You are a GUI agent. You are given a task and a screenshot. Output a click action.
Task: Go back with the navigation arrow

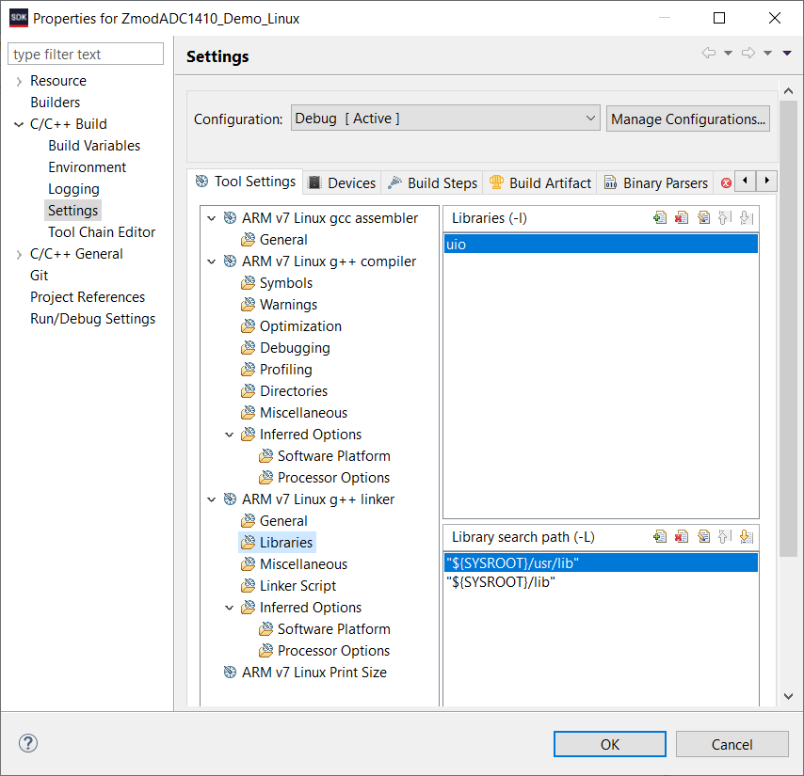click(709, 53)
